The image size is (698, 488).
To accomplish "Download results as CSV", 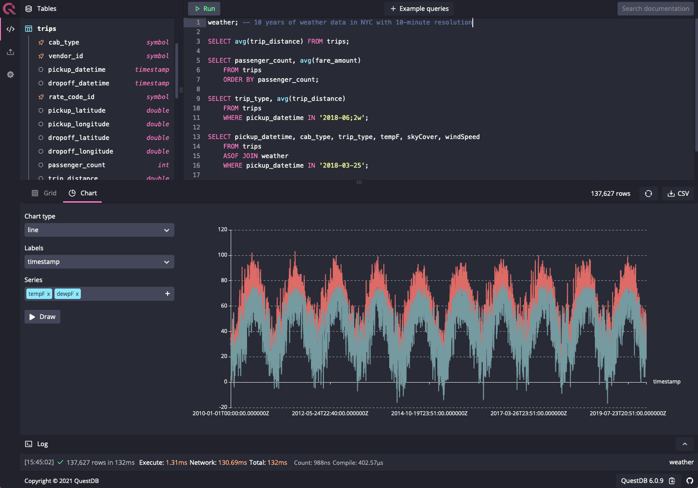I will click(x=678, y=194).
